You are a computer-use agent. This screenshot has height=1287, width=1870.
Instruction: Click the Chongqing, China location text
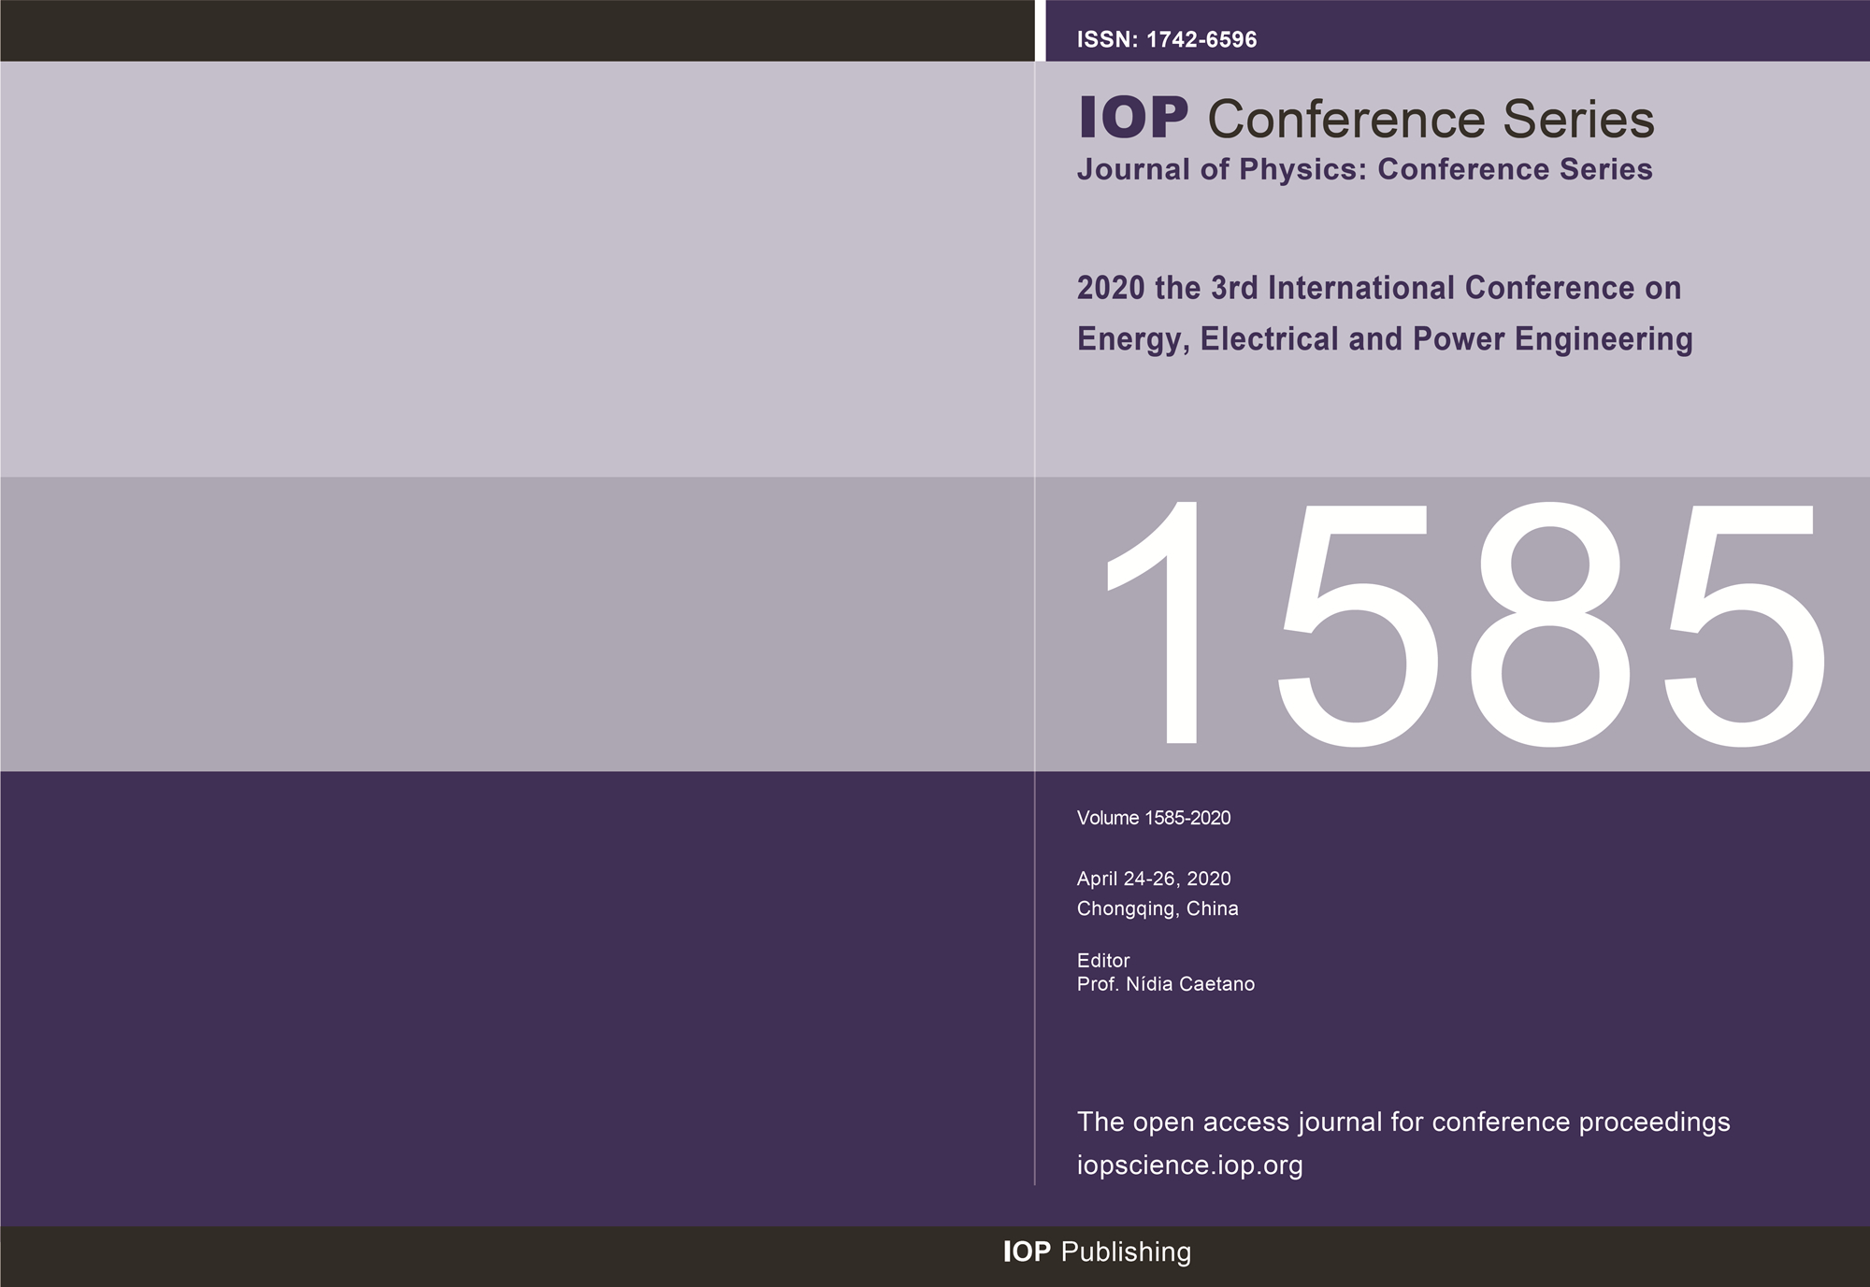click(x=1158, y=909)
